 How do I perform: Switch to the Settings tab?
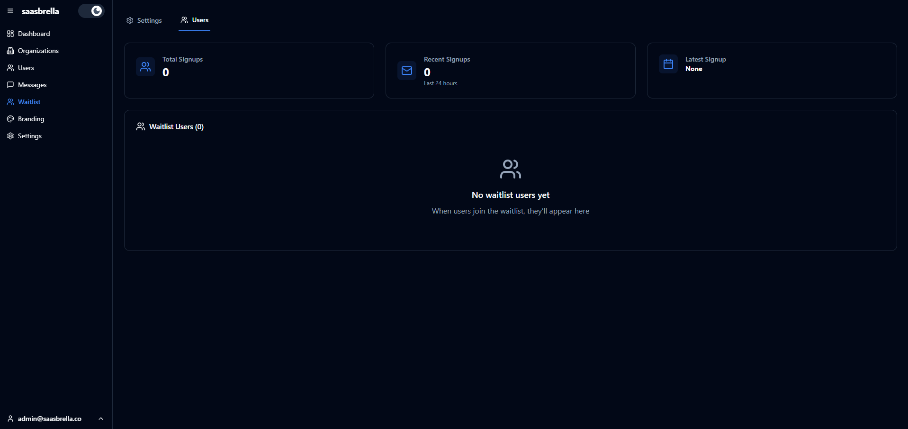[144, 20]
